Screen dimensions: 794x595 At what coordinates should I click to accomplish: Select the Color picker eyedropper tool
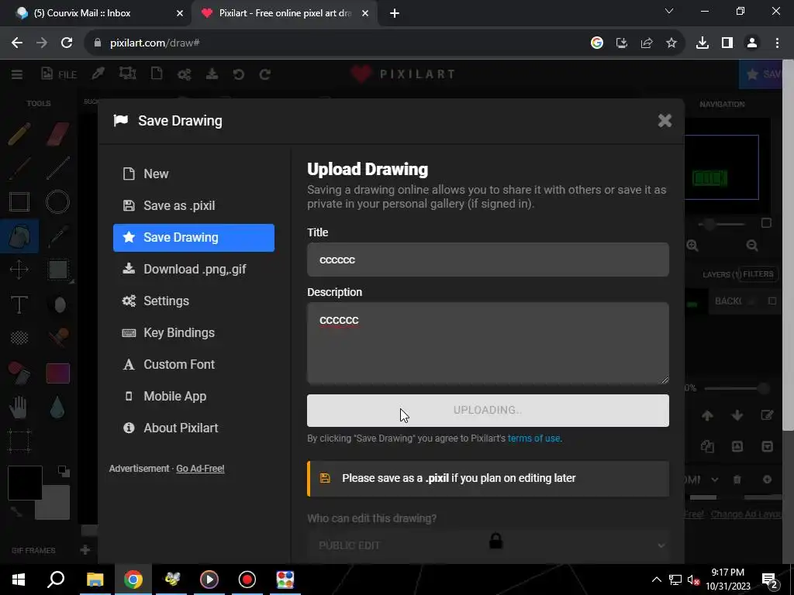tap(57, 236)
